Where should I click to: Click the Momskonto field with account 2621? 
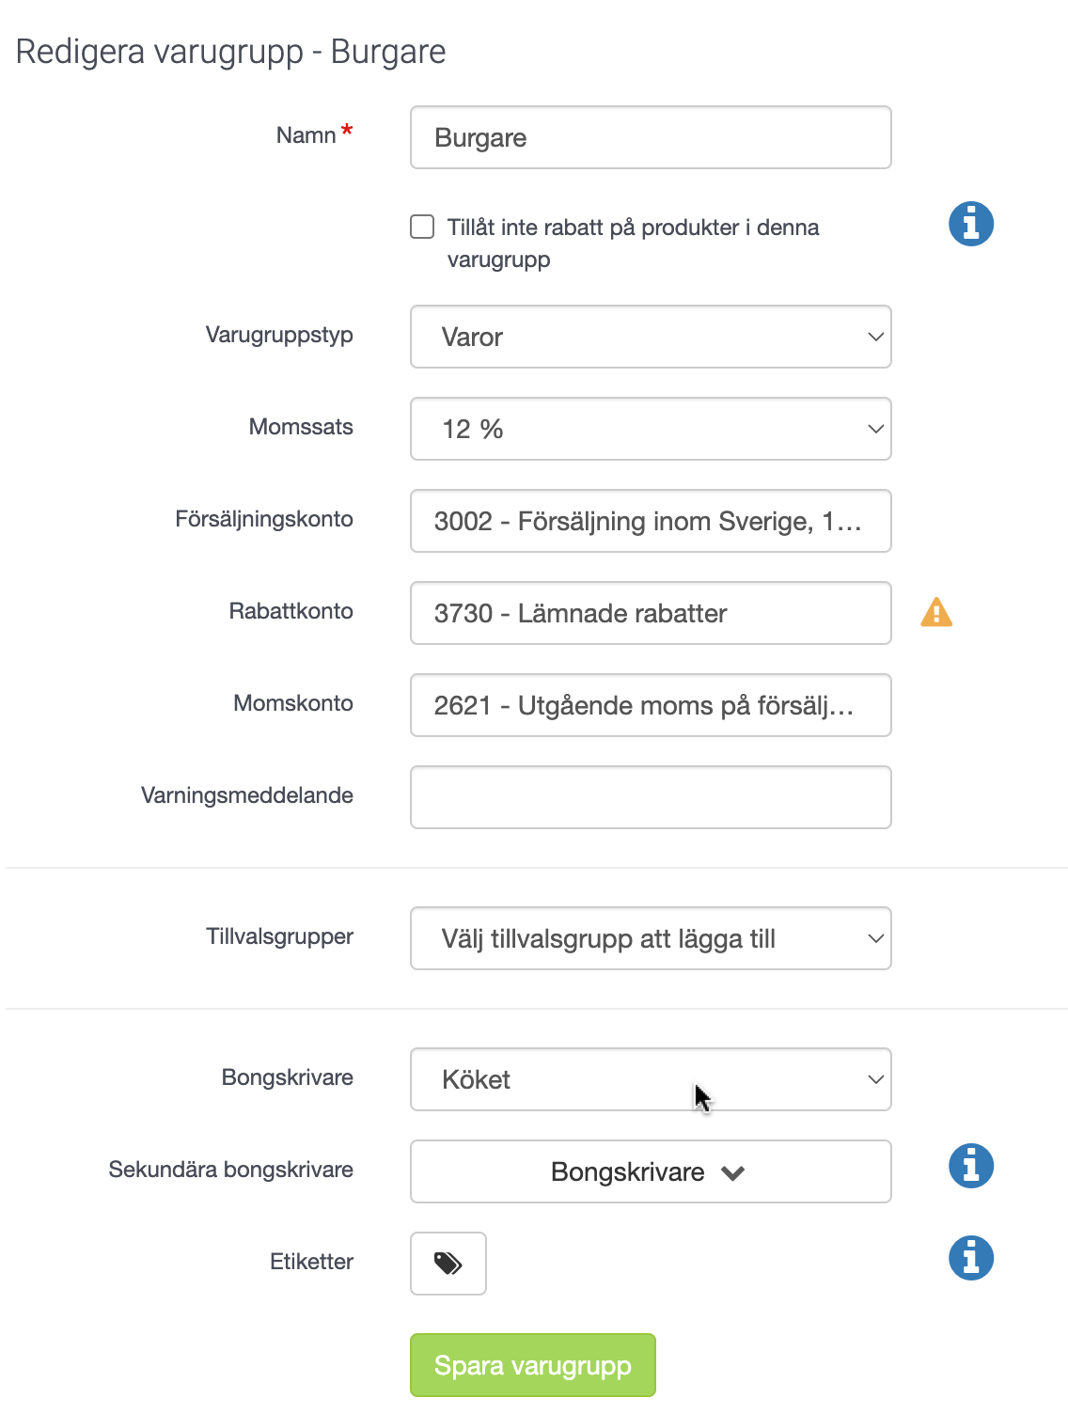651,705
